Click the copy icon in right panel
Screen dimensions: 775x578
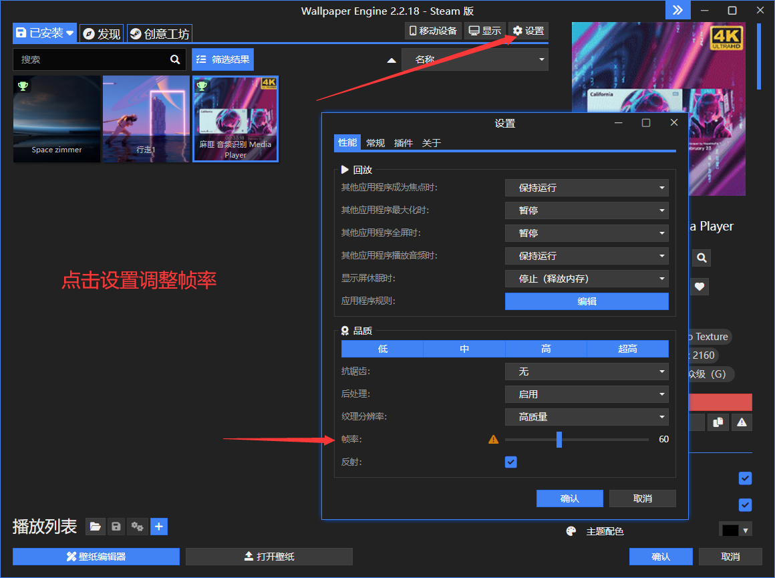point(718,422)
